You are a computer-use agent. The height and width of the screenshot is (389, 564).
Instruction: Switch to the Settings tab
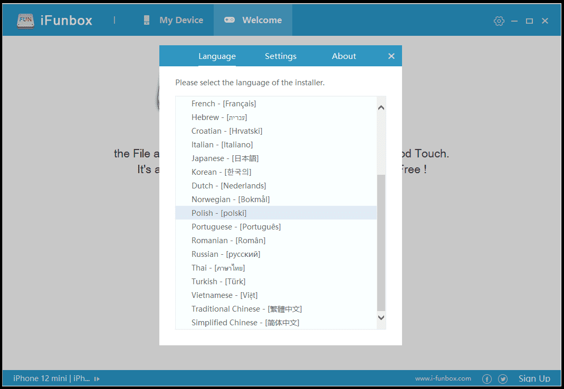281,56
